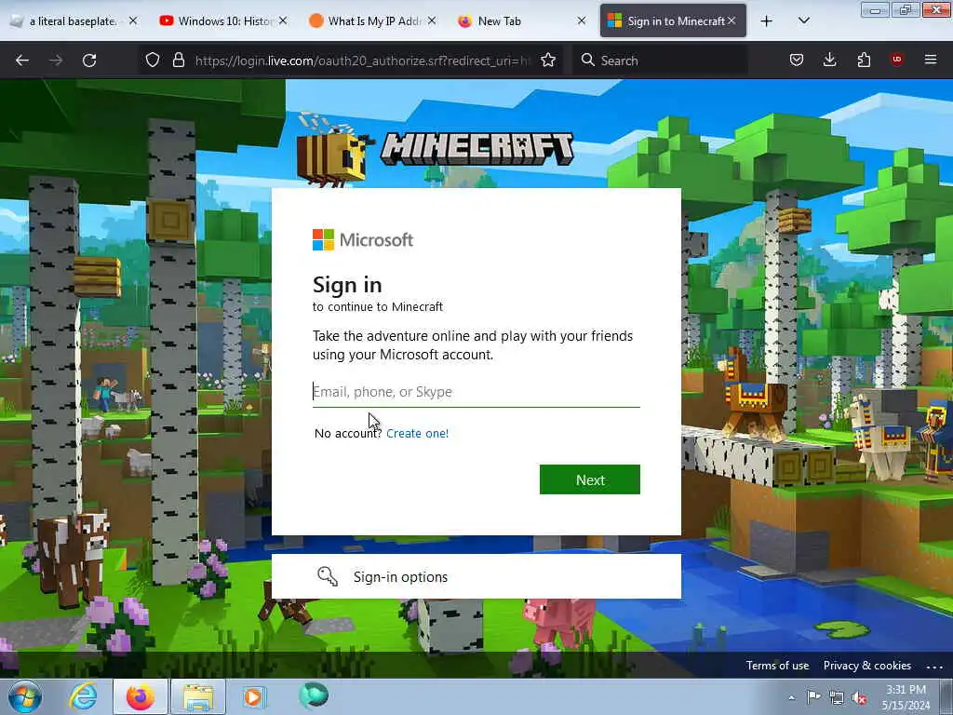Go back to the previous page
This screenshot has height=715, width=953.
click(22, 61)
